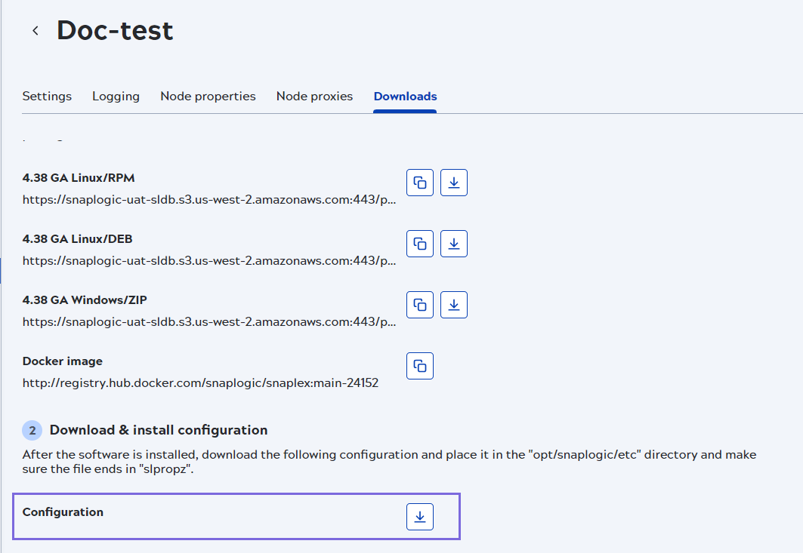Viewport: 803px width, 553px height.
Task: Download the Configuration slpropz file
Action: tap(419, 516)
